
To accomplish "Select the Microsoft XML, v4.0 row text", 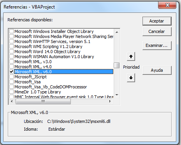I will (x=33, y=67).
